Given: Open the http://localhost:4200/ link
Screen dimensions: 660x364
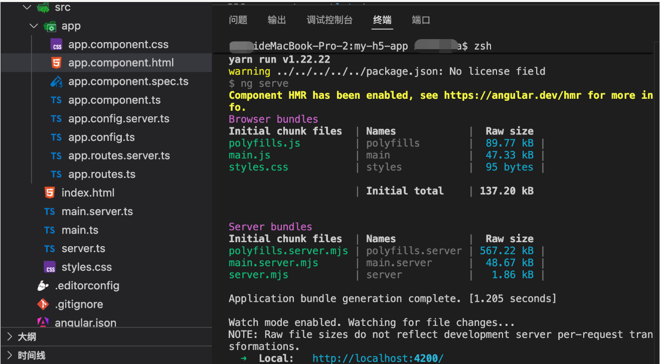Looking at the screenshot, I should (x=378, y=358).
